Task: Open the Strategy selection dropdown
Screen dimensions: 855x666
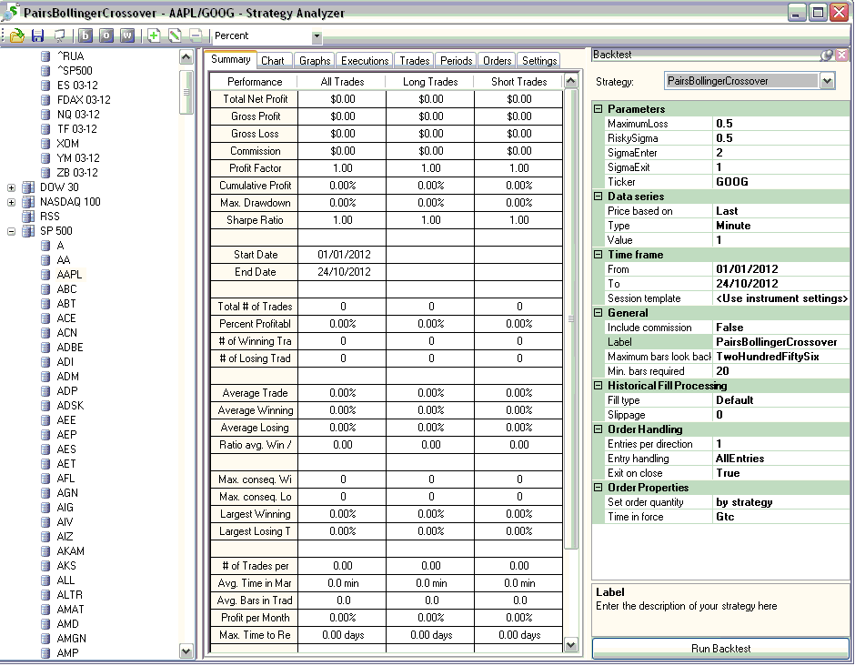Action: [826, 81]
